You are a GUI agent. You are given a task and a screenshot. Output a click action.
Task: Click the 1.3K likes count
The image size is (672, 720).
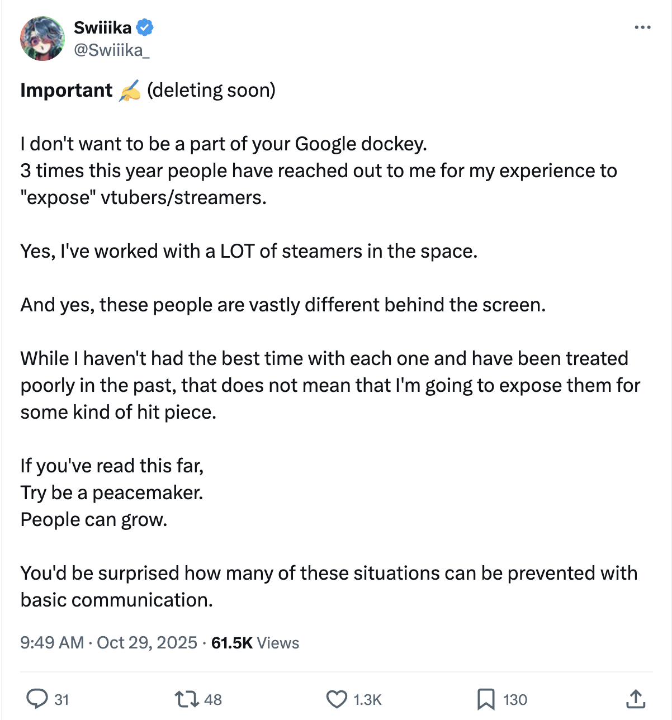pos(367,700)
